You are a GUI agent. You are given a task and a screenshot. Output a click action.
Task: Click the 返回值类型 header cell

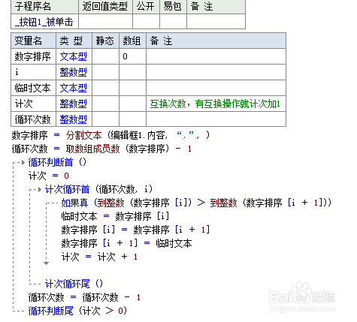pos(104,6)
